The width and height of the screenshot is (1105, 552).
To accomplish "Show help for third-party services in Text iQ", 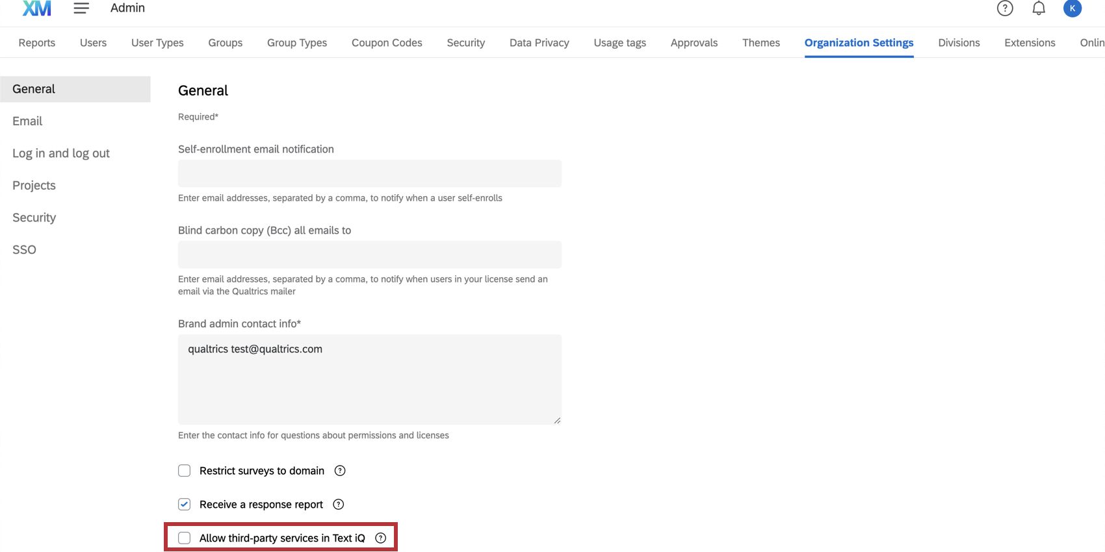I will 381,538.
